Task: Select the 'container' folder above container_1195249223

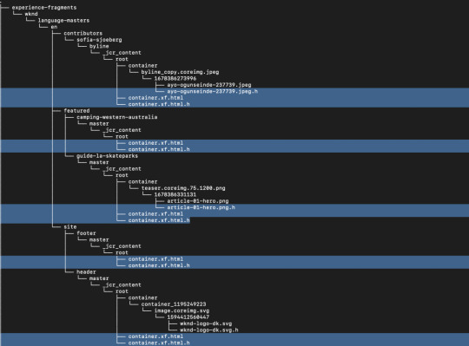Action: 142,298
